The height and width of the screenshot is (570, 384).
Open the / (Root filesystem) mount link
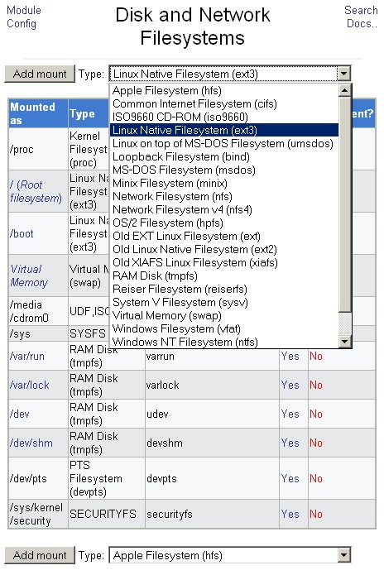(x=36, y=191)
